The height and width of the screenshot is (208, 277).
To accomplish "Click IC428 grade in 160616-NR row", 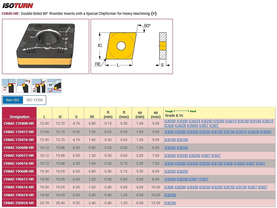I will point(228,163).
